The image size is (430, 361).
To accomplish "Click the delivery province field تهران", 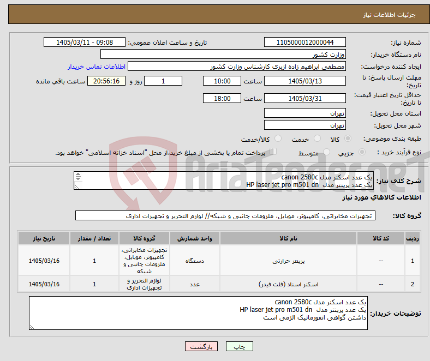I will tap(304, 113).
